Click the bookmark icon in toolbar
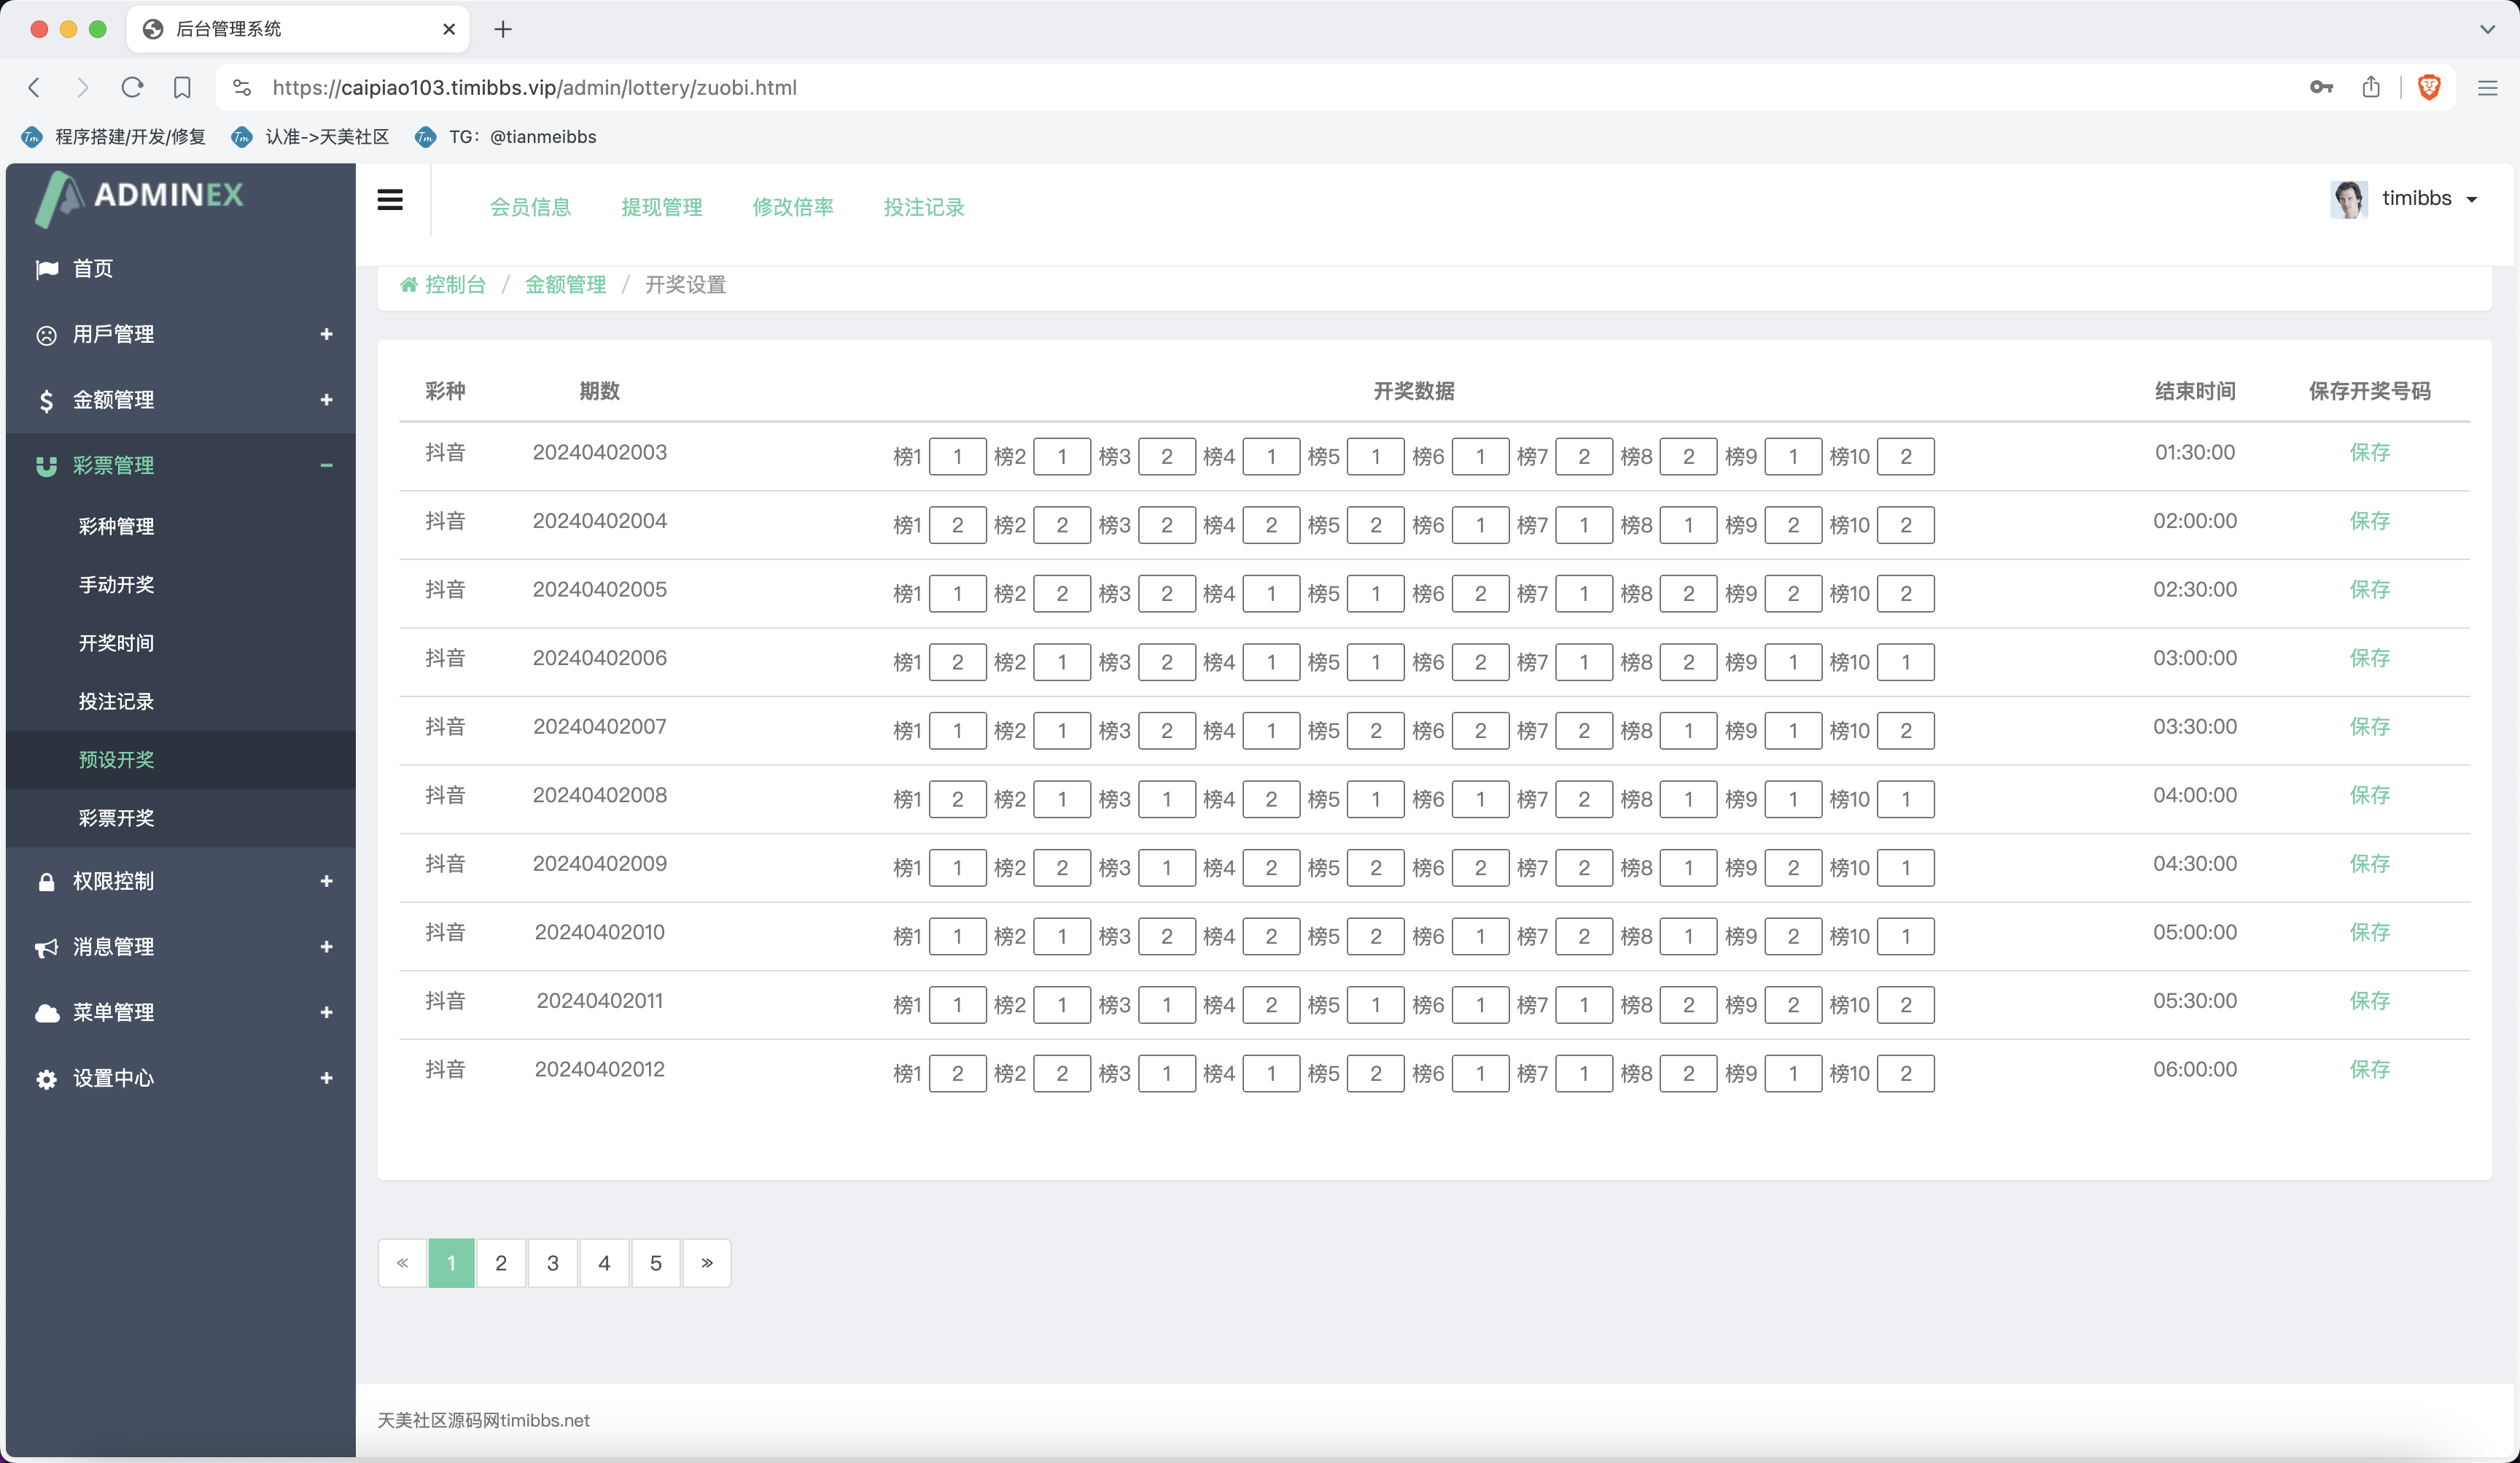The width and height of the screenshot is (2520, 1463). pos(182,87)
